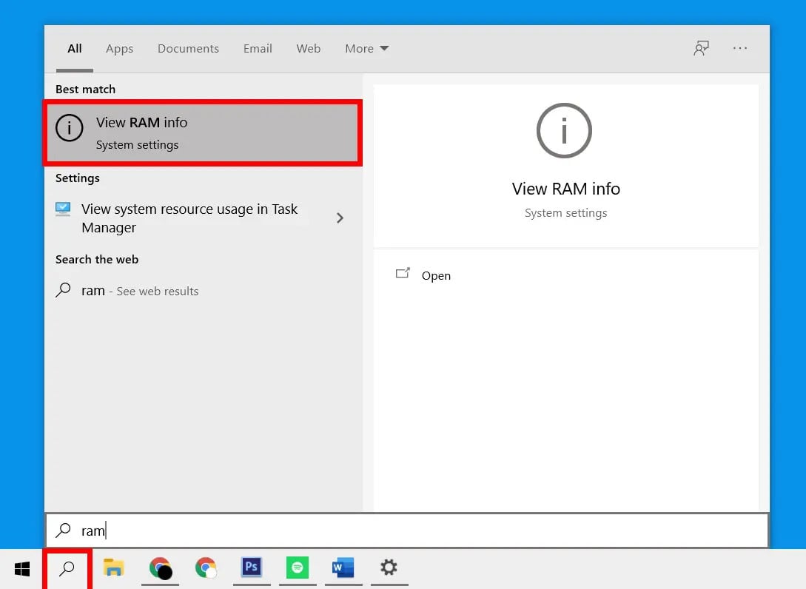Launch Photoshop from the taskbar
This screenshot has height=589, width=806.
click(252, 569)
